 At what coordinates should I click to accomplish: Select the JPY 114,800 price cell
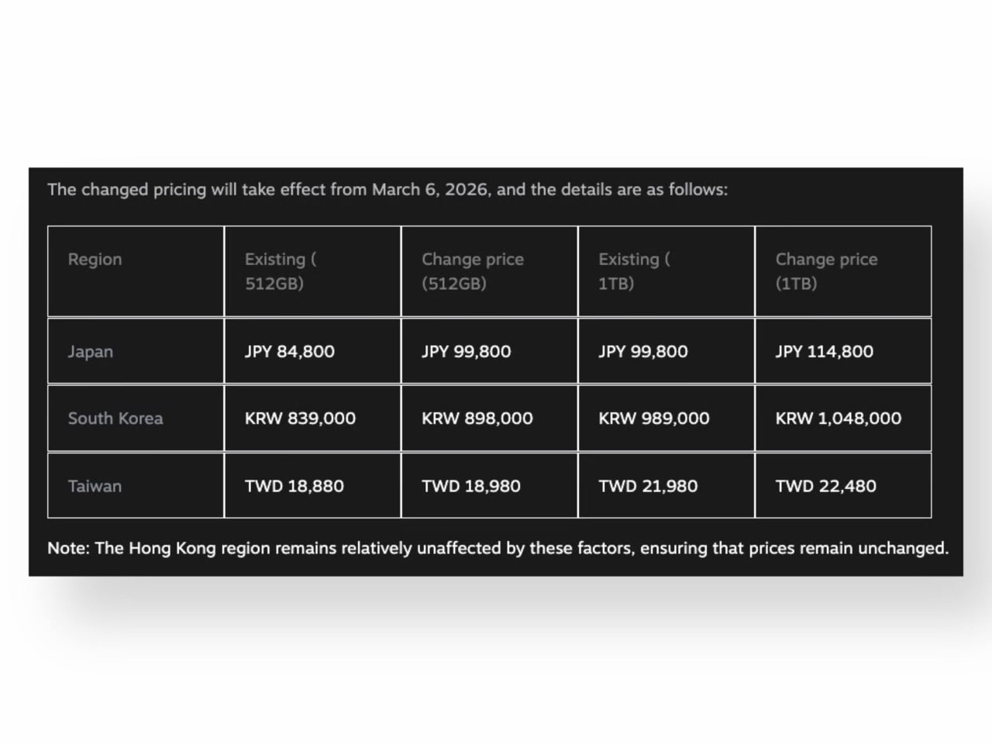824,351
